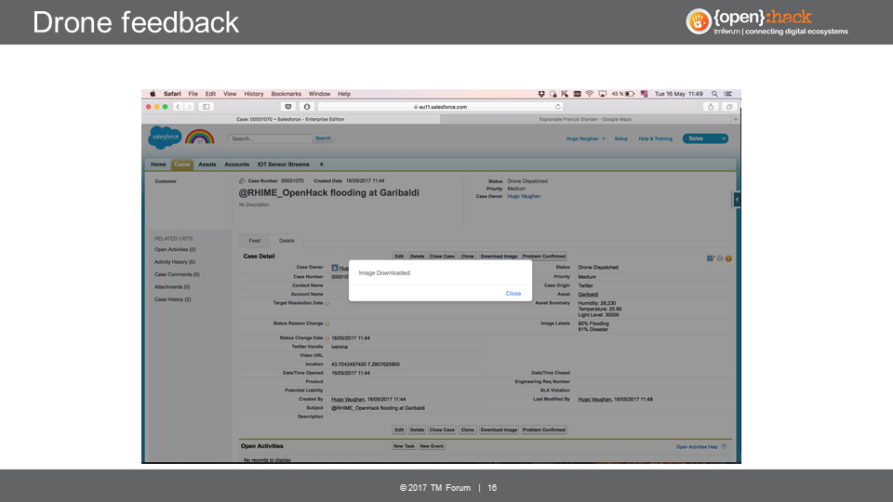This screenshot has height=502, width=893.
Task: Open the Notification Center icon
Action: [727, 94]
